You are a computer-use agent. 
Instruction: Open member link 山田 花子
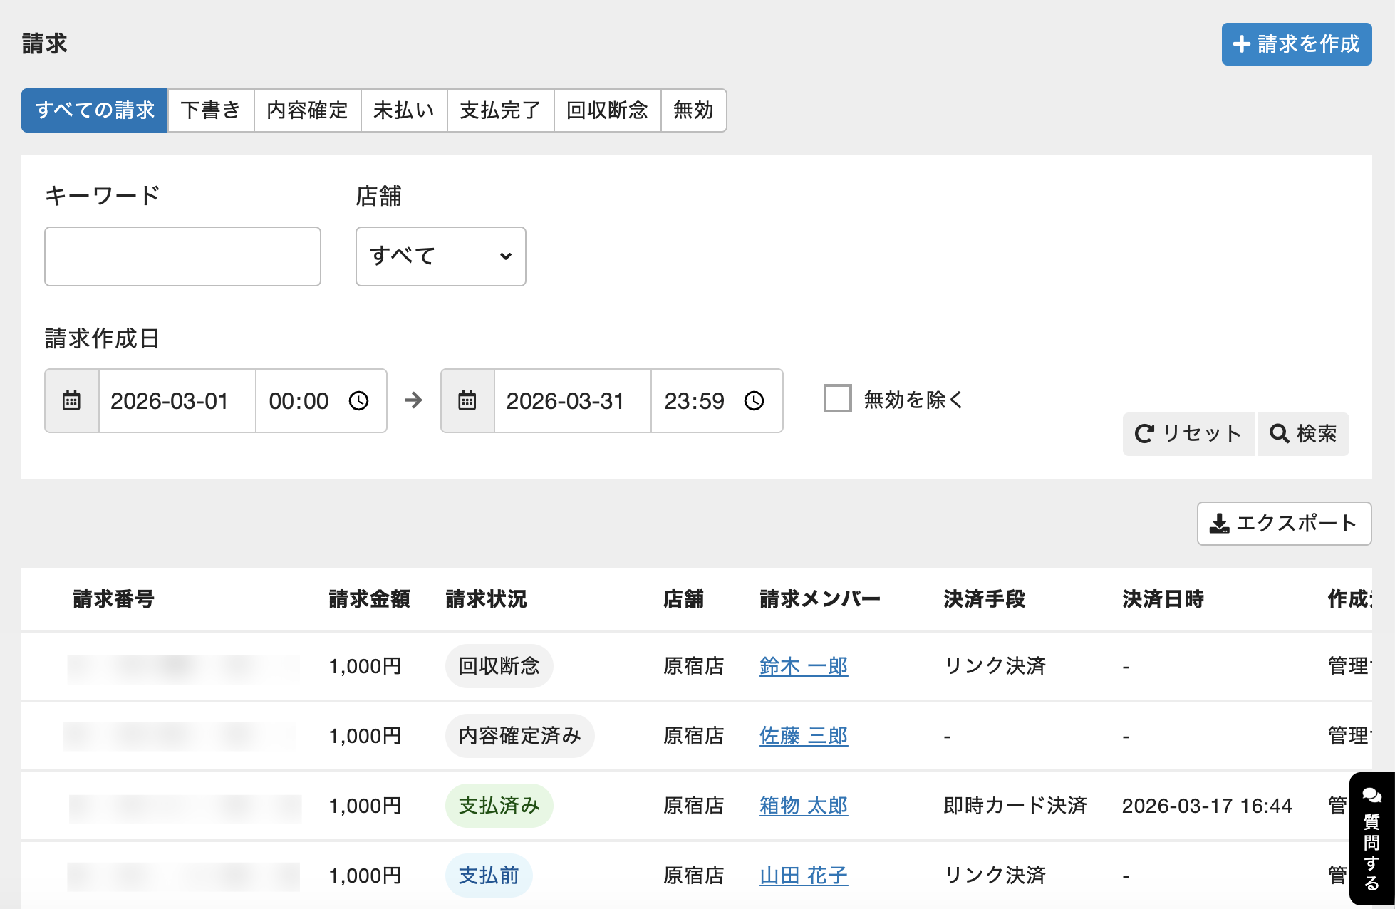point(803,876)
